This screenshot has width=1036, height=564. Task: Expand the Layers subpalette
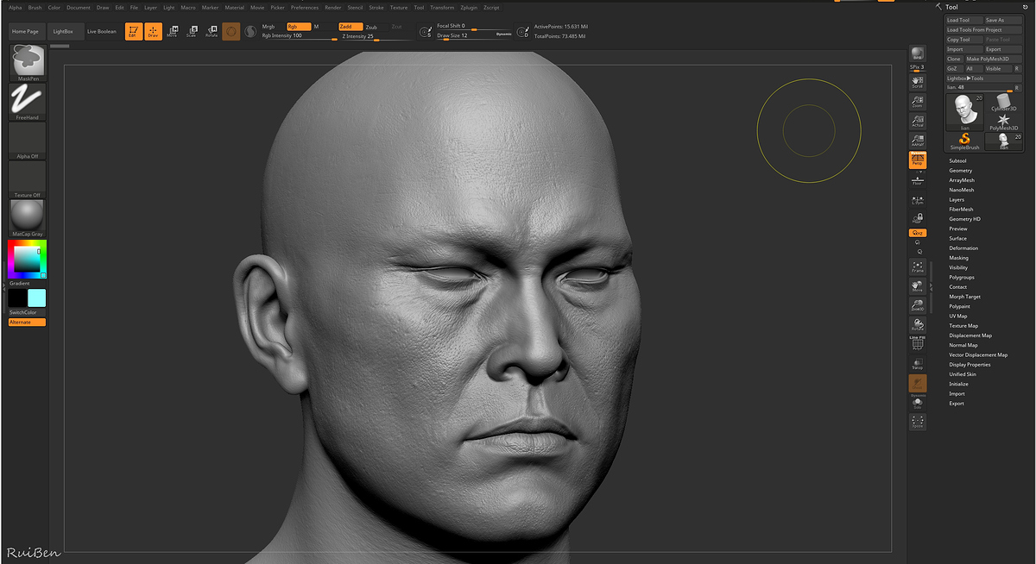(957, 200)
